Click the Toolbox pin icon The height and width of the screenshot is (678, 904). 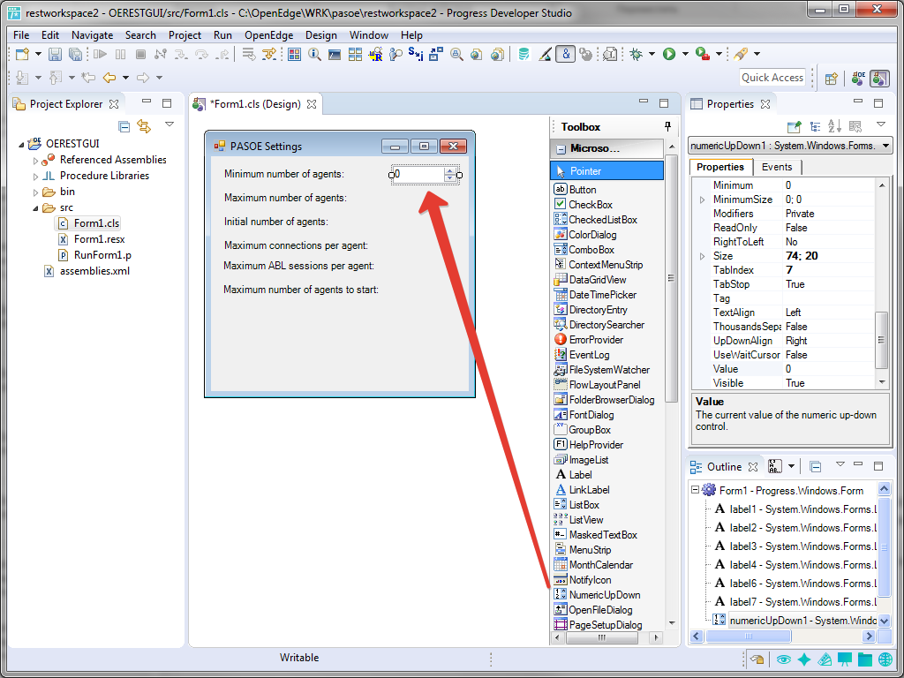(668, 126)
